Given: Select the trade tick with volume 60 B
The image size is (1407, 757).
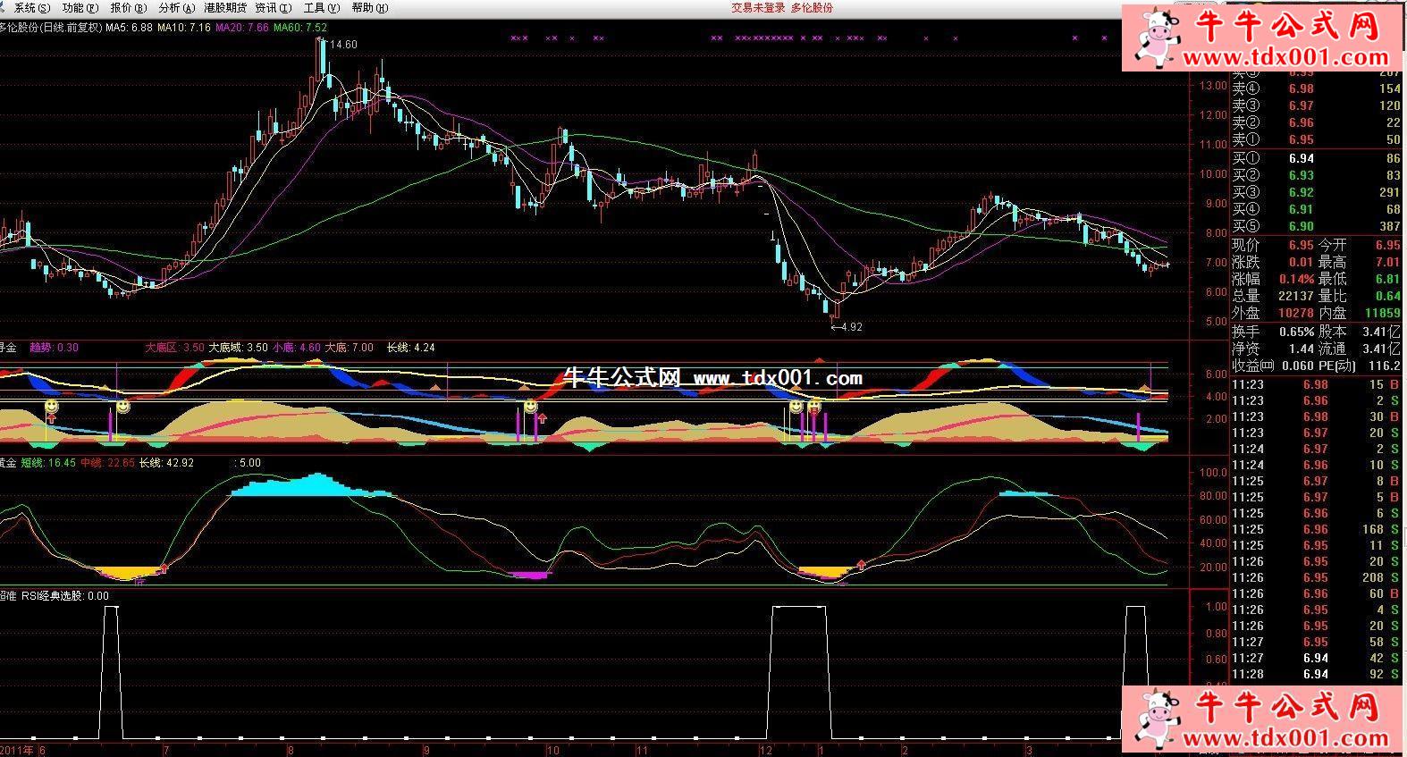Looking at the screenshot, I should pyautogui.click(x=1317, y=593).
